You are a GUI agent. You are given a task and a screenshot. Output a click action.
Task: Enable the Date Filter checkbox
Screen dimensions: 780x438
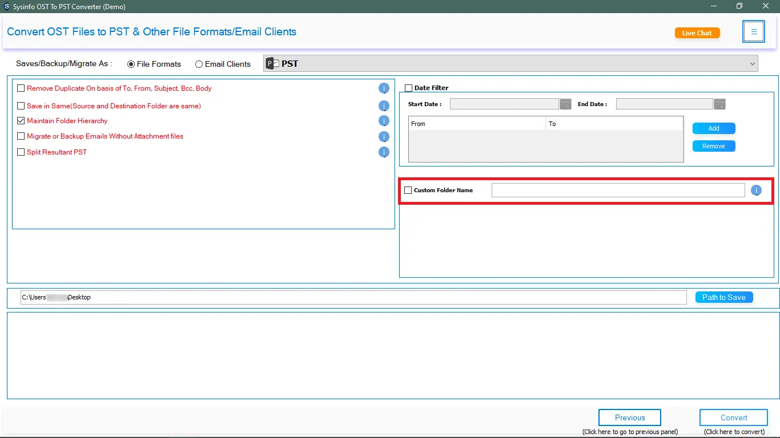click(408, 88)
